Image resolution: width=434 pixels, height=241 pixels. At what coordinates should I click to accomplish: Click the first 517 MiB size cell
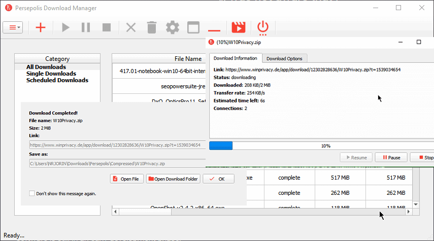tap(340, 178)
